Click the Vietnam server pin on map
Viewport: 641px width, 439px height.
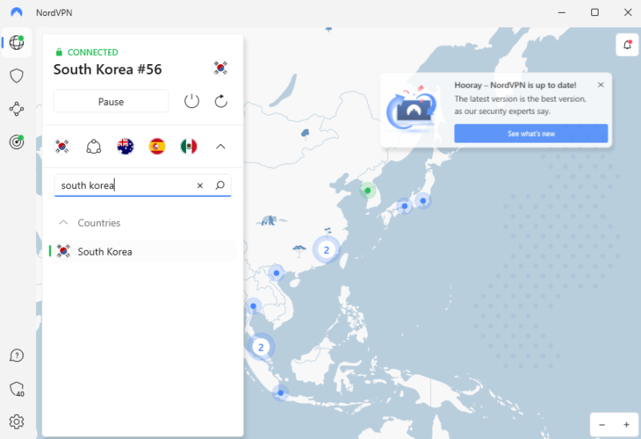click(x=276, y=273)
